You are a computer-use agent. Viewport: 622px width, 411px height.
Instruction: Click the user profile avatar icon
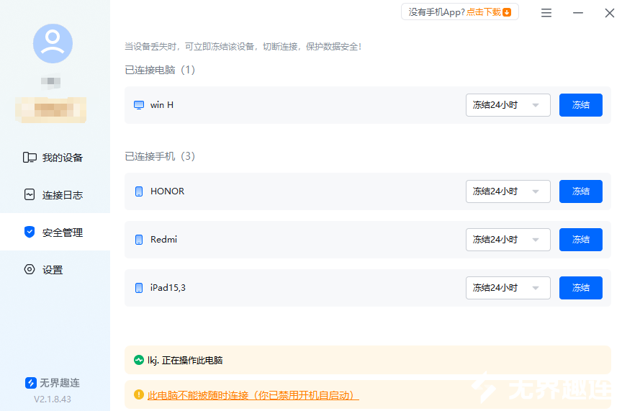[x=53, y=43]
